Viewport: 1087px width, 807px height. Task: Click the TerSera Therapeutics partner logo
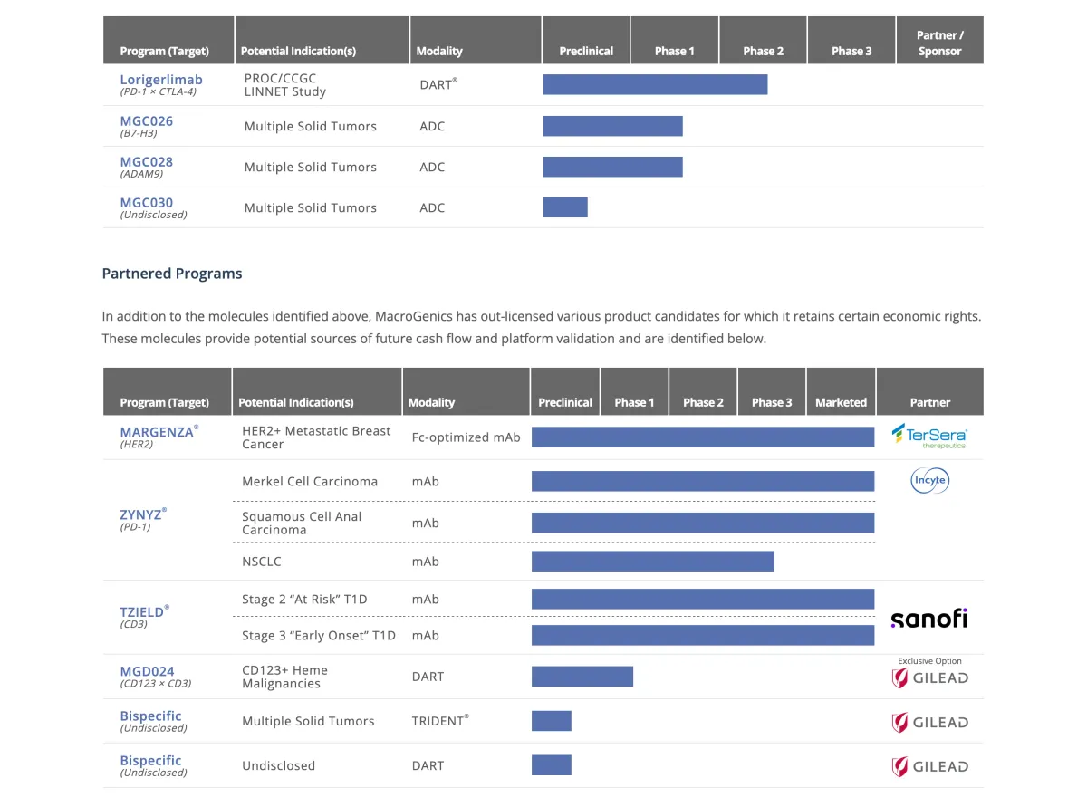(928, 436)
